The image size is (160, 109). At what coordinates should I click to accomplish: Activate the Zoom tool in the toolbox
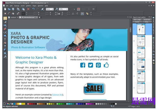(x=5, y=57)
